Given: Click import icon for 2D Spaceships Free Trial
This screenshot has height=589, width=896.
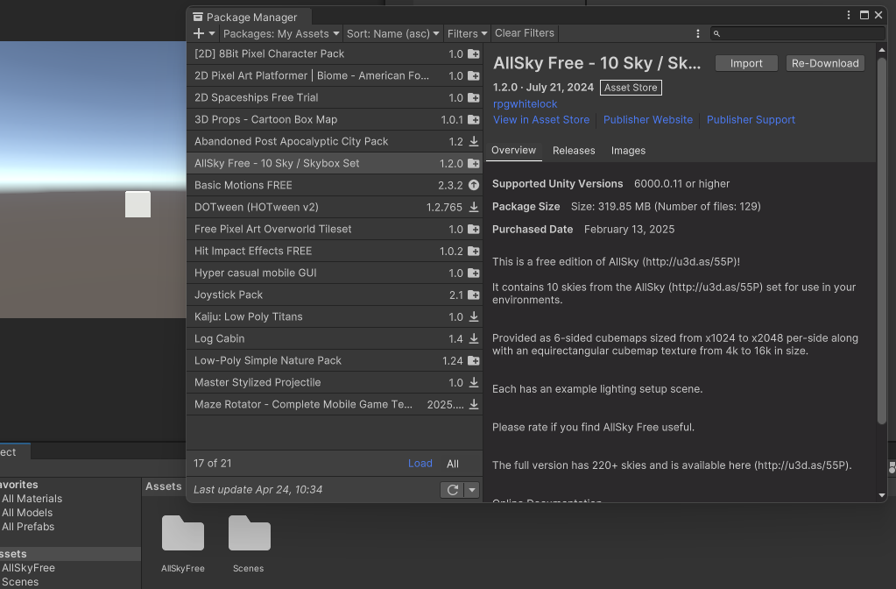Looking at the screenshot, I should point(474,98).
